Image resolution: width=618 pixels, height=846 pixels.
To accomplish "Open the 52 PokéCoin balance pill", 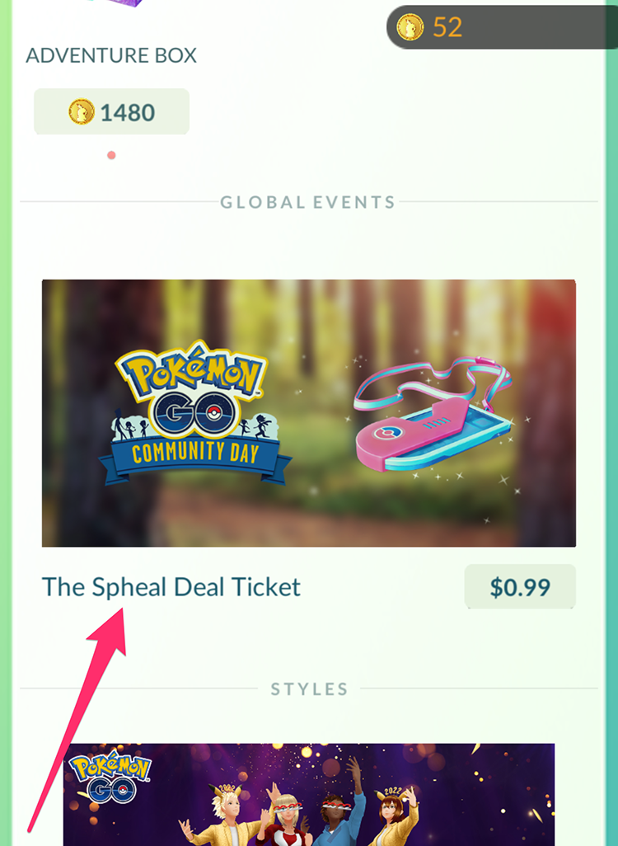I will coord(502,27).
